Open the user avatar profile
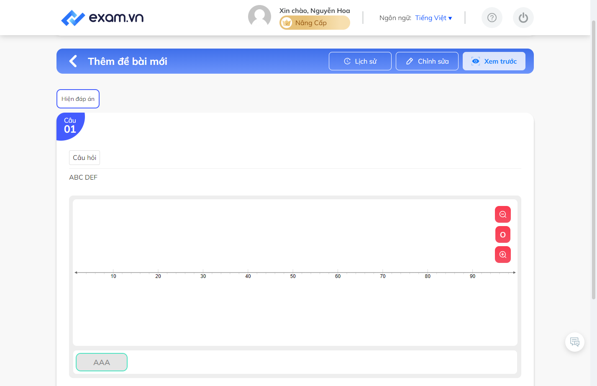This screenshot has width=597, height=386. click(x=259, y=17)
